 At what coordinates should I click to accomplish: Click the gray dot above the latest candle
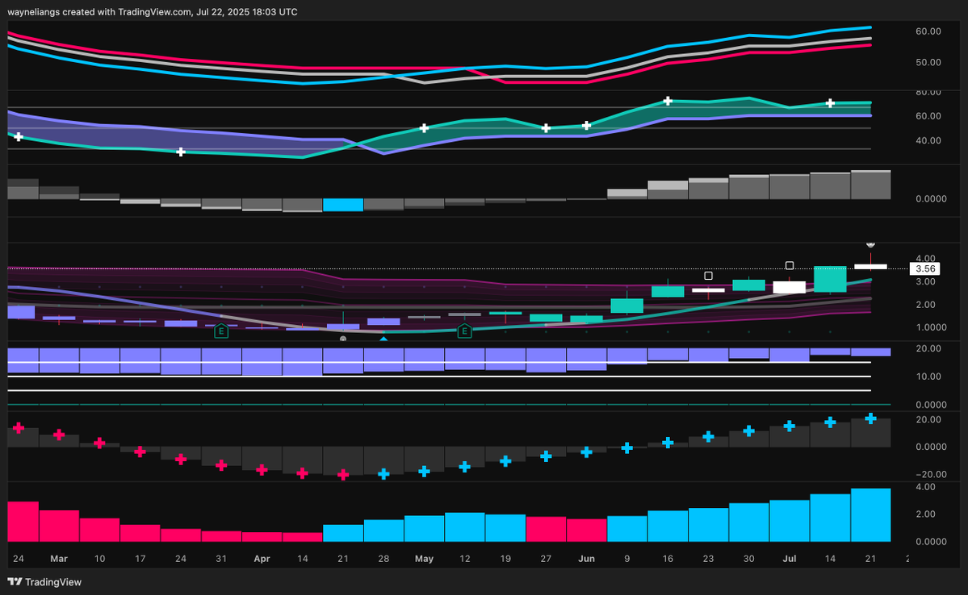click(870, 244)
